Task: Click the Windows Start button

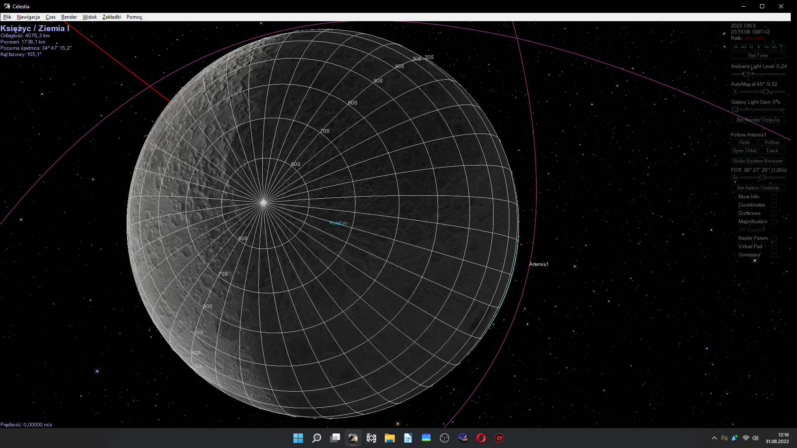Action: (298, 438)
